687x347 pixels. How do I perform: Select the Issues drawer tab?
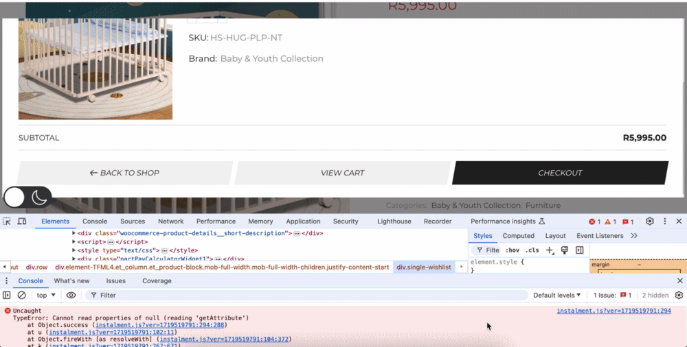click(115, 281)
